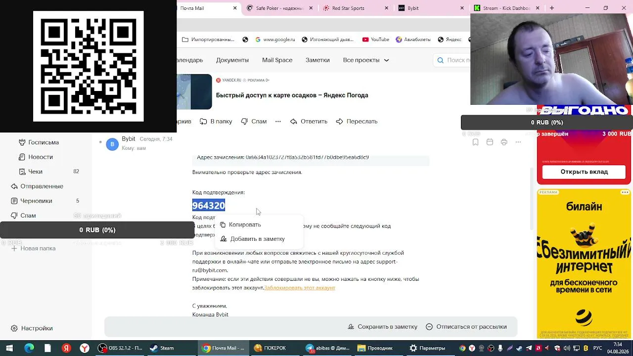Expand the Все проекты dropdown
The width and height of the screenshot is (633, 356).
pyautogui.click(x=366, y=60)
